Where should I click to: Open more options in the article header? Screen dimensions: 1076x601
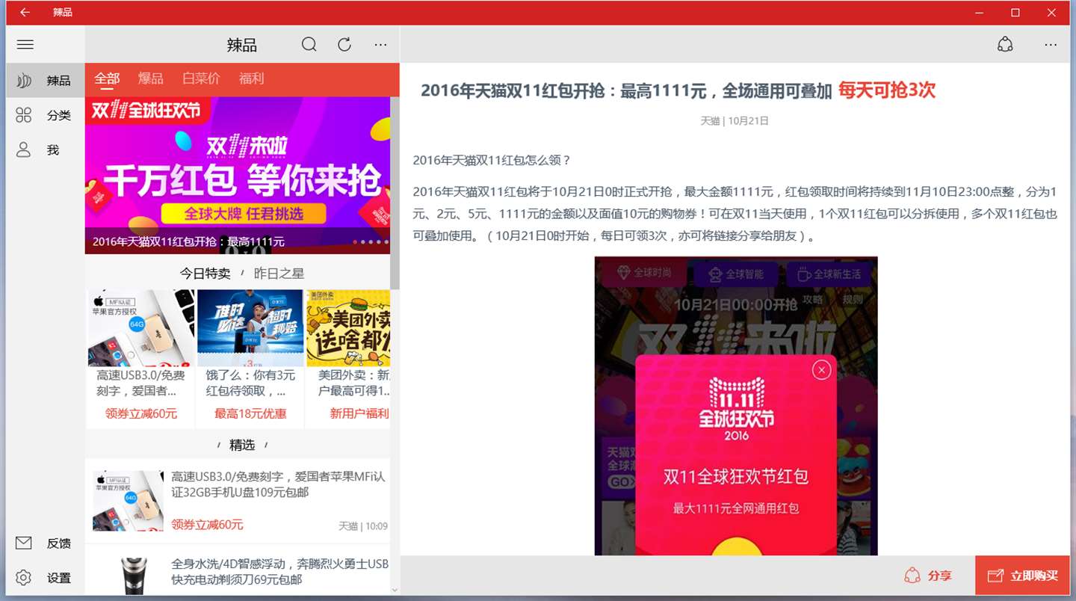tap(1051, 45)
